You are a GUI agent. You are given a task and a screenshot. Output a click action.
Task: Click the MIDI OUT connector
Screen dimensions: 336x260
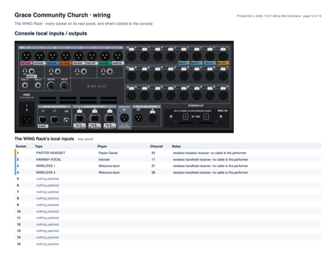click(x=51, y=86)
